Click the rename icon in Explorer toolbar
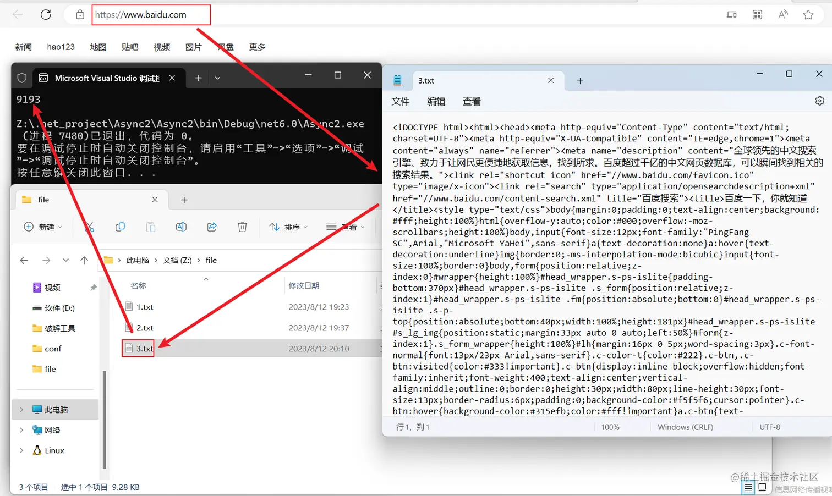 click(181, 227)
